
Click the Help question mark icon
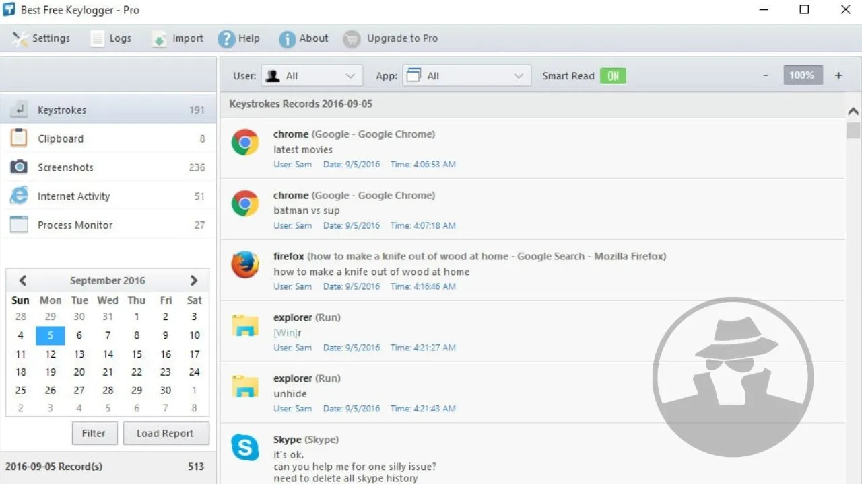(226, 39)
